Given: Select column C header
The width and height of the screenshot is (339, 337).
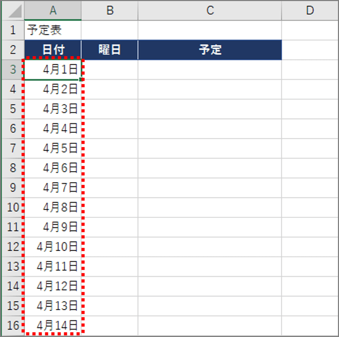Looking at the screenshot, I should (210, 10).
